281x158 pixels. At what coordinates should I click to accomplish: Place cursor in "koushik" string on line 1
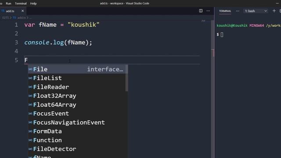83,25
